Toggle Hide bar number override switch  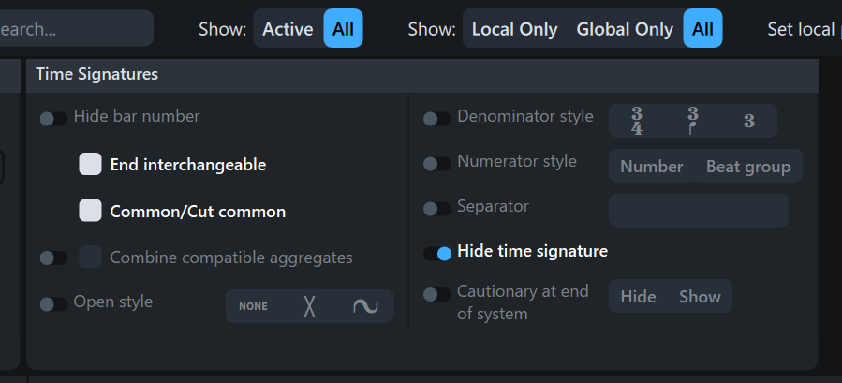[x=53, y=118]
